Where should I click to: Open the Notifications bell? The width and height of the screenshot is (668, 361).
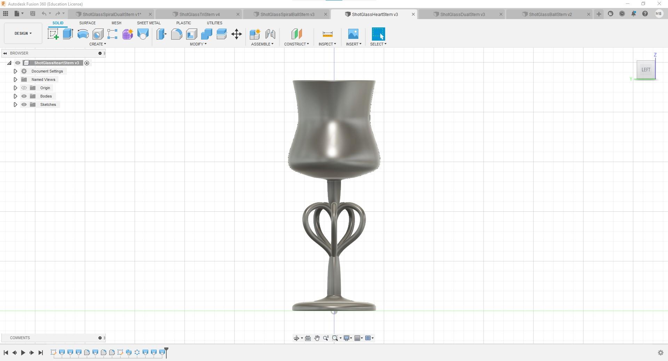point(633,14)
